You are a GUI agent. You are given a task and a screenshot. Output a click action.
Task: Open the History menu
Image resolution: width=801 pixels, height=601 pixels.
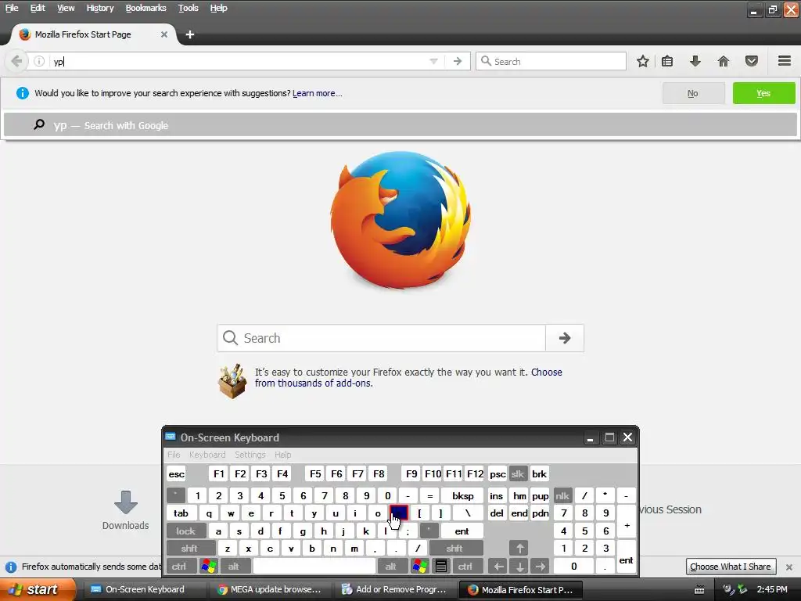[x=99, y=8]
